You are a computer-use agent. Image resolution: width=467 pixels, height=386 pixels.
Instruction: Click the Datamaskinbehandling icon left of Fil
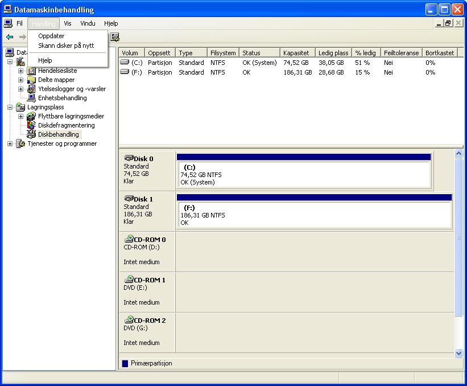click(x=8, y=23)
